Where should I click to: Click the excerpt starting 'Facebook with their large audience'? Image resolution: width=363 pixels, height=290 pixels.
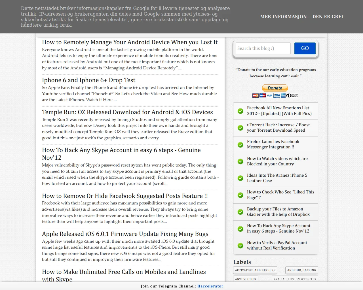pos(130,212)
